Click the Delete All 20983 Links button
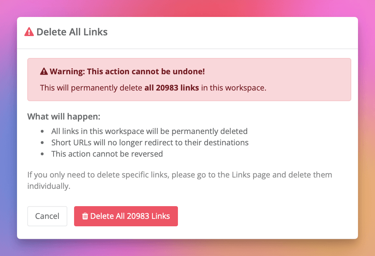This screenshot has width=375, height=256. 126,216
